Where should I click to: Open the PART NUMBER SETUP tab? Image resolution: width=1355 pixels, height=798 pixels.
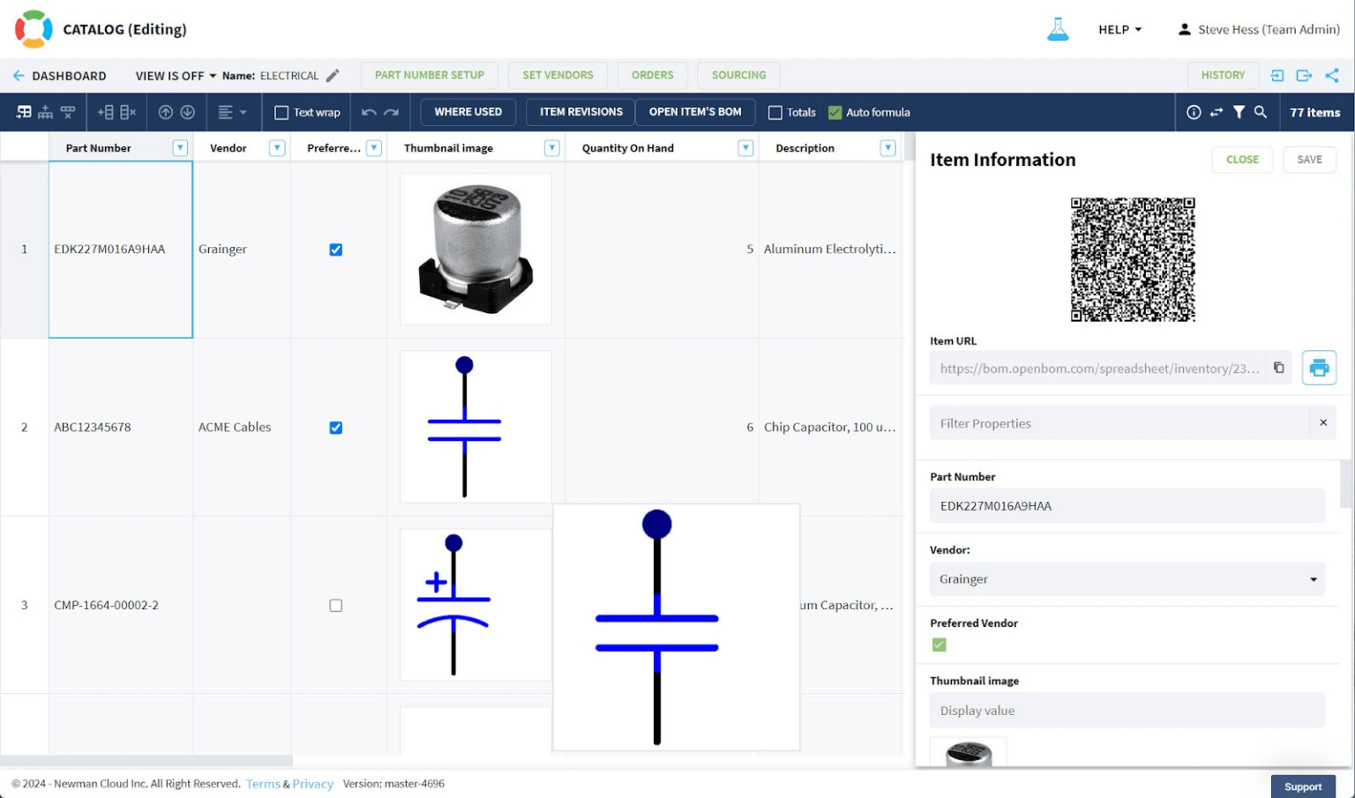pos(430,75)
